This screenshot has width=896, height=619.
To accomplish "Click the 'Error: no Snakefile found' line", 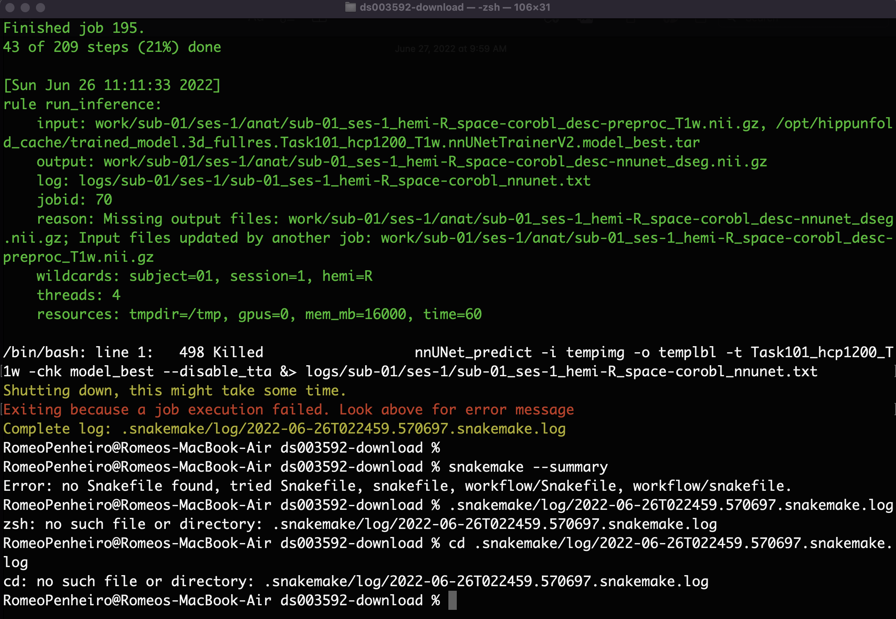I will [396, 485].
